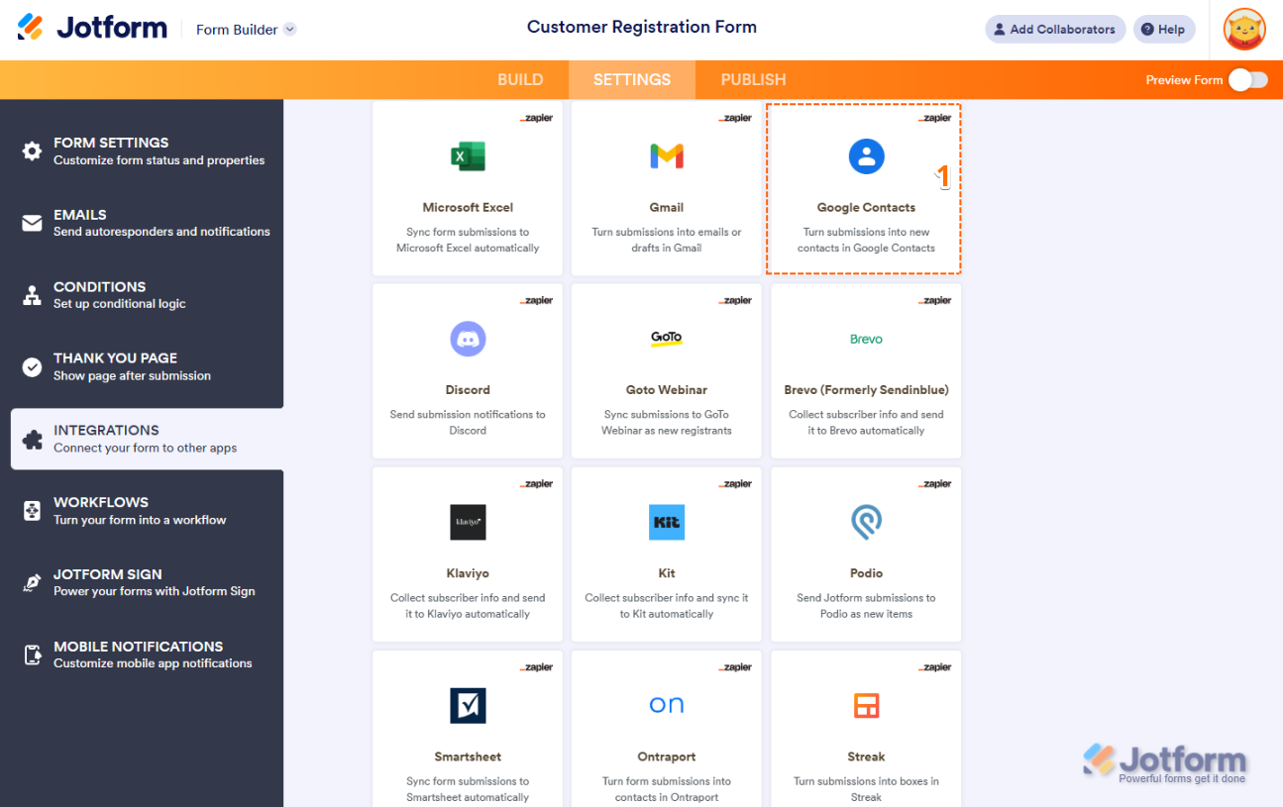Click the Jotform logo in the header

click(93, 28)
